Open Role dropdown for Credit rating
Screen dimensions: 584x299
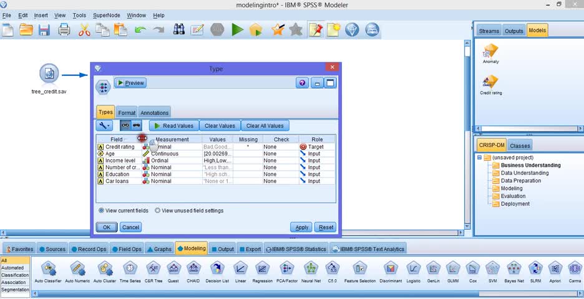click(317, 147)
